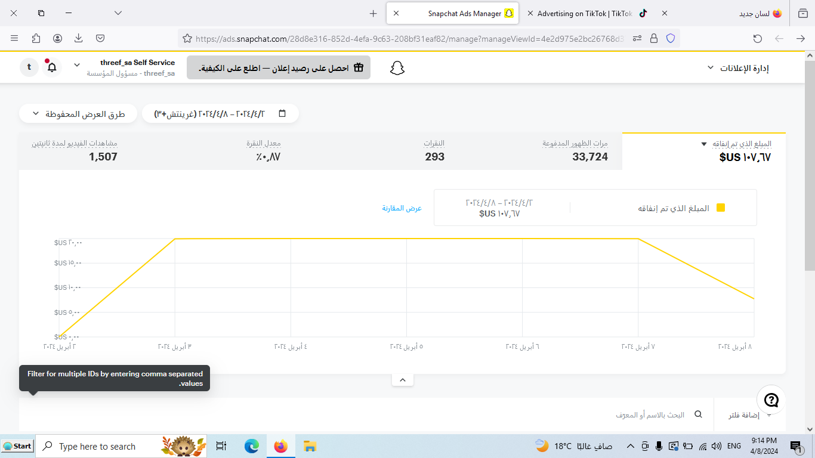Click the Windows taskbar search box
815x458 pixels.
[121, 446]
